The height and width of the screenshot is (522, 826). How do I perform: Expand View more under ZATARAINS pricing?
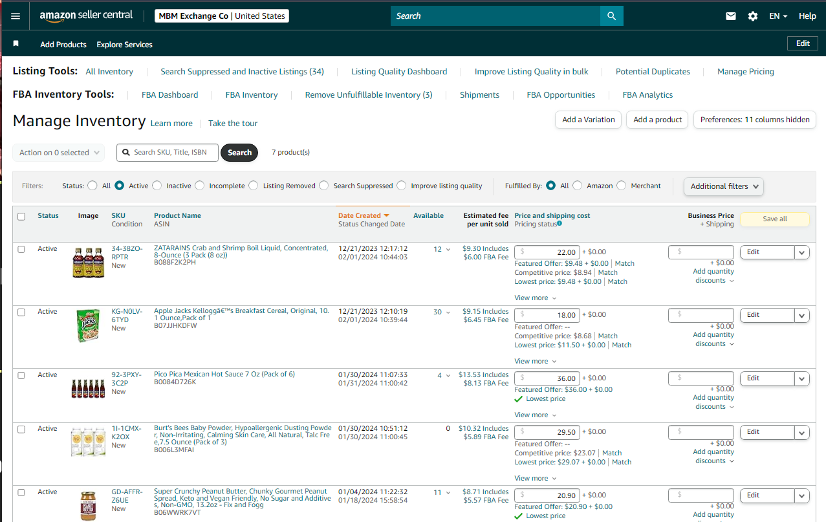pyautogui.click(x=536, y=298)
